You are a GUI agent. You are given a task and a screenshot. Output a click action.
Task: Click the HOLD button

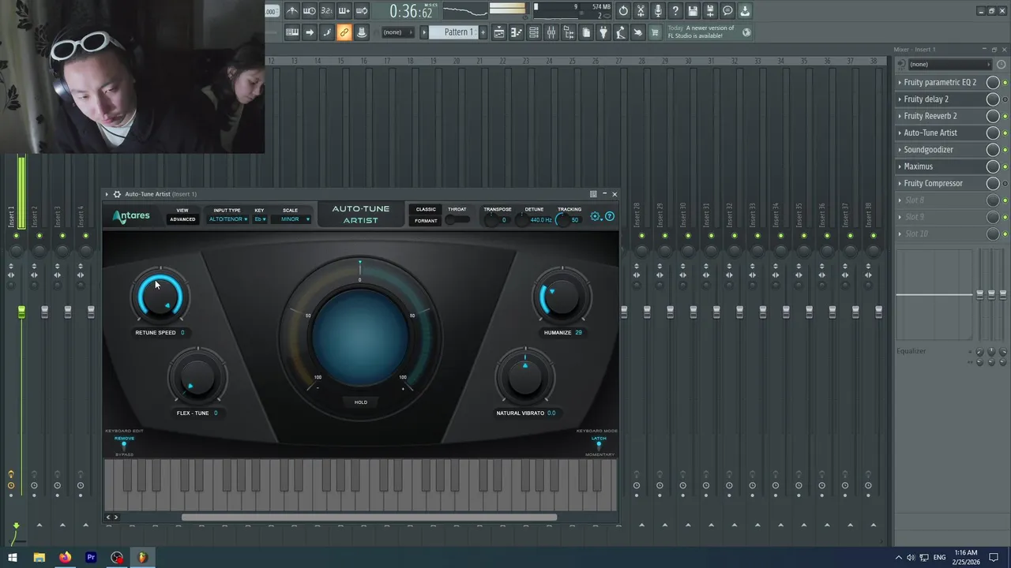point(361,402)
